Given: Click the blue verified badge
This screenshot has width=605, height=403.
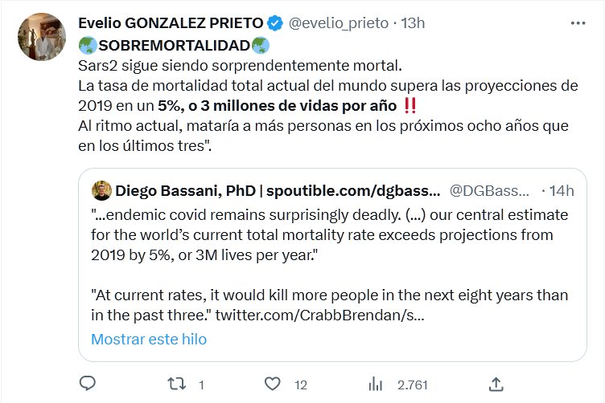Looking at the screenshot, I should 274,24.
